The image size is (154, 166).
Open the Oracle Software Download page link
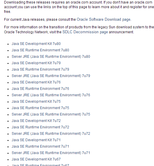104,20
